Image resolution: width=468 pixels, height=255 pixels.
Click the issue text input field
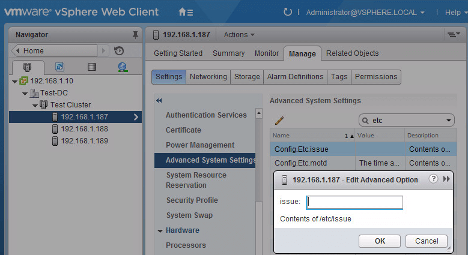pos(354,202)
